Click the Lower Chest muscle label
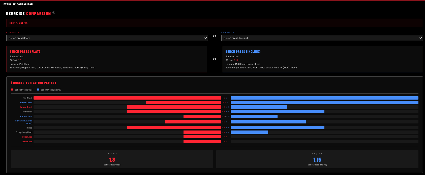425x175 pixels. (26, 107)
